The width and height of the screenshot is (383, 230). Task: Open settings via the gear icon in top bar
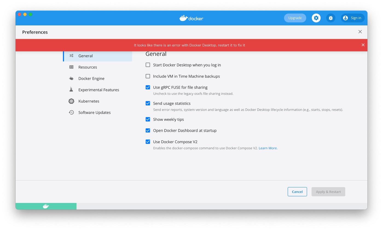(x=316, y=18)
